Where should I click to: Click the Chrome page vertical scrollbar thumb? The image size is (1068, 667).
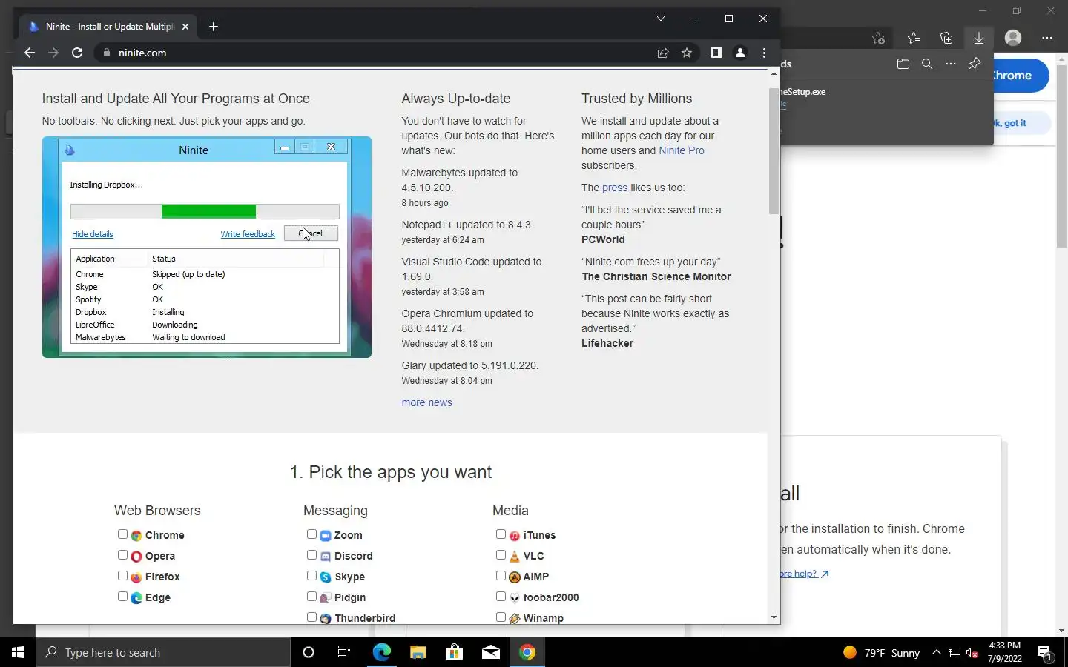click(x=774, y=151)
